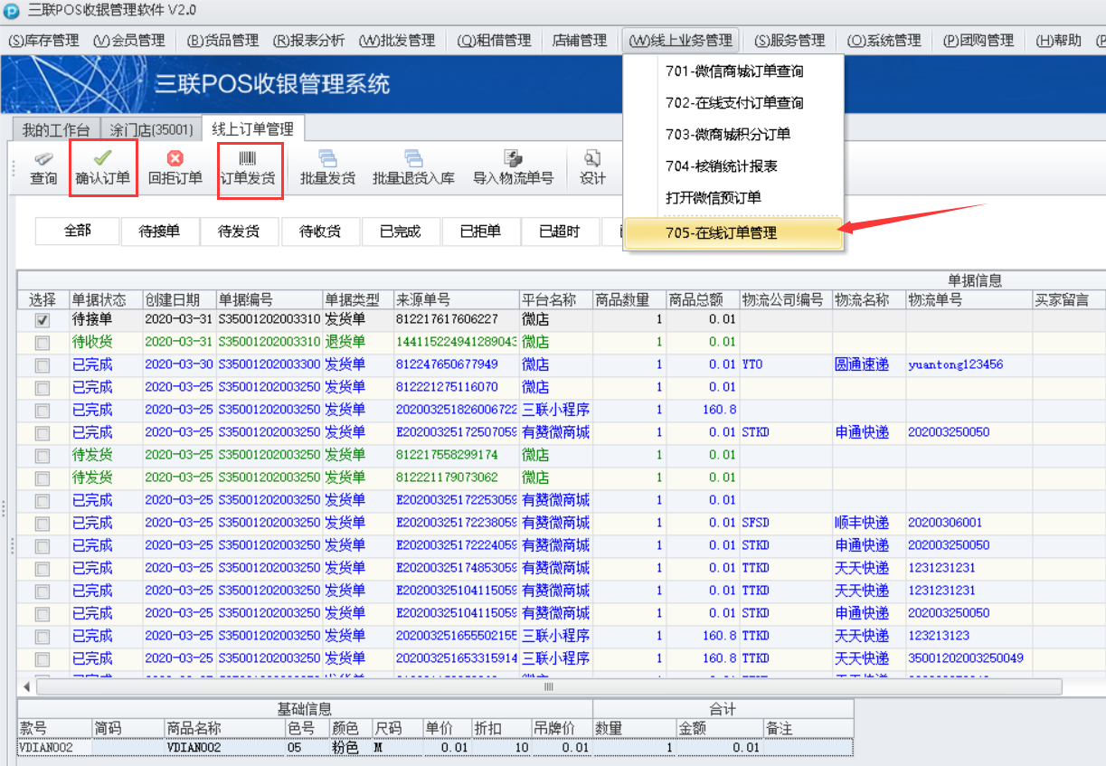1106x766 pixels.
Task: Uncheck the checked 待接单 order row checkbox
Action: click(43, 320)
